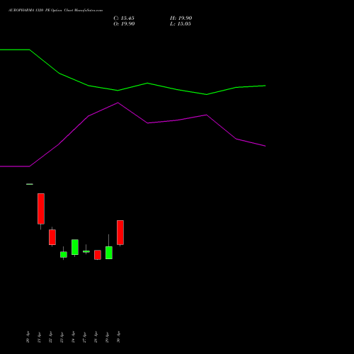The width and height of the screenshot is (354, 354).
Task: Click the 24 Apr date label
Action: [x=73, y=337]
